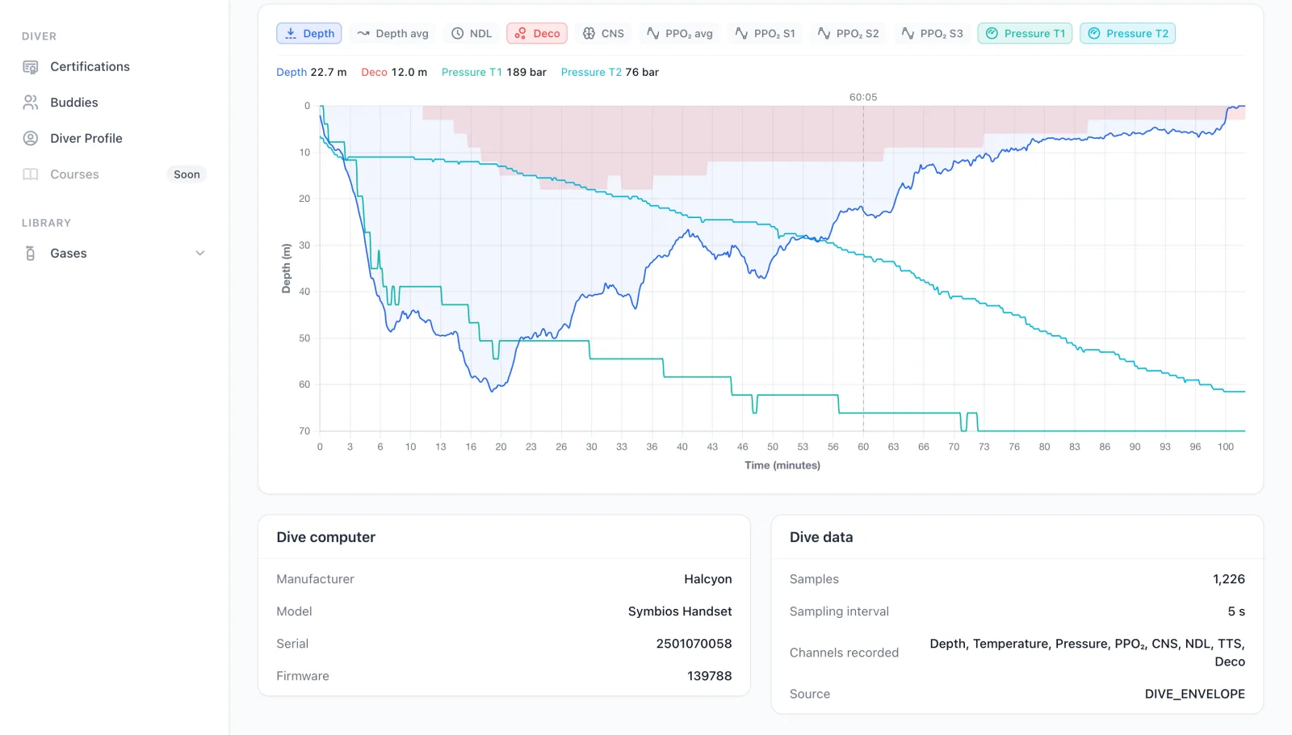Screen dimensions: 1292x735
Task: Click the Time (minutes) axis label
Action: (x=782, y=465)
